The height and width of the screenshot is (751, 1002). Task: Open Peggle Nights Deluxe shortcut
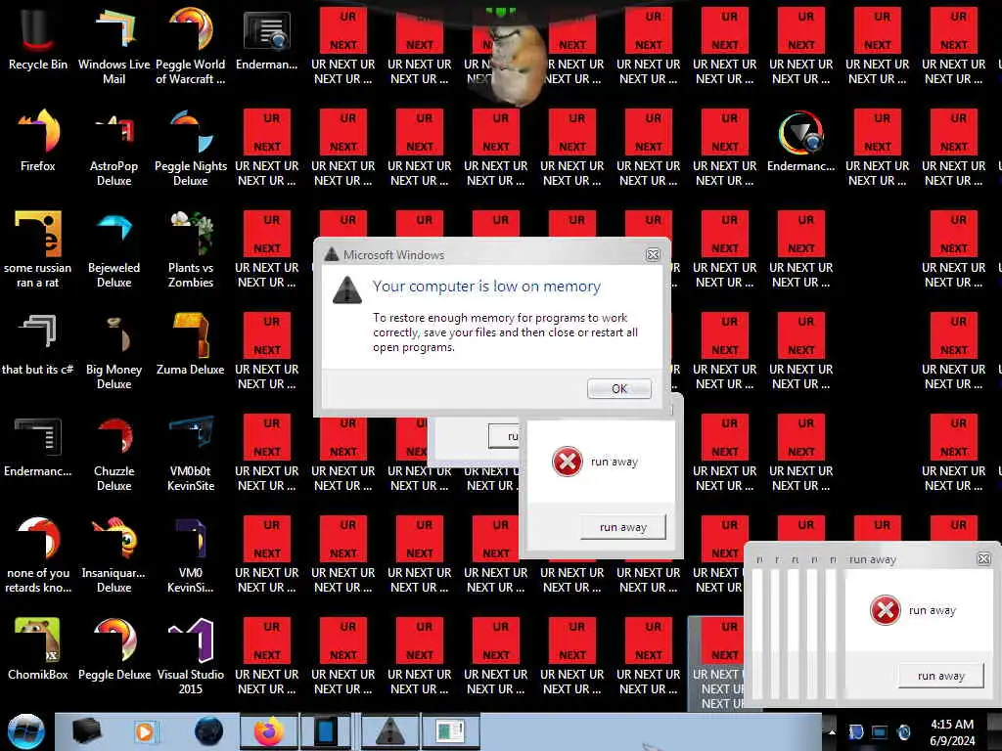191,149
